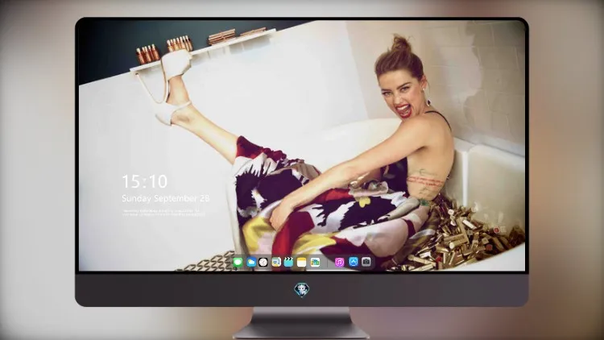Click the small text under the date widget
Image resolution: width=604 pixels, height=340 pixels.
point(163,213)
